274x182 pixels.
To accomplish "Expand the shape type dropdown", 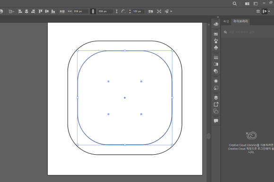I will point(11,11).
